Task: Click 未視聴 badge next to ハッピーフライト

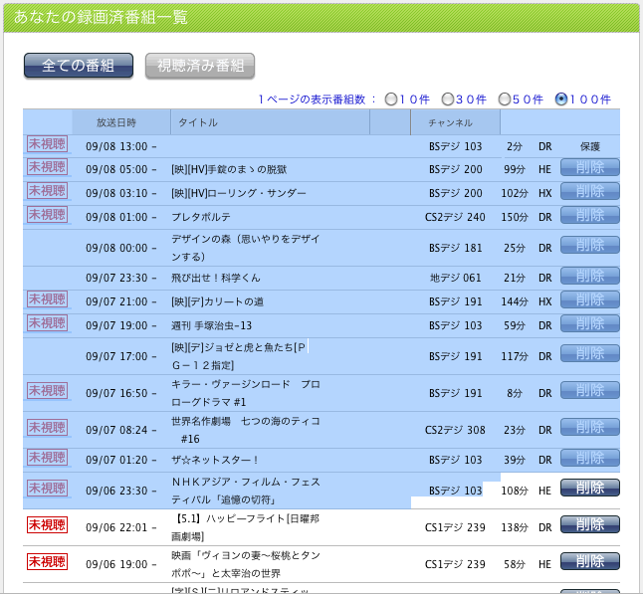Action: coord(47,524)
